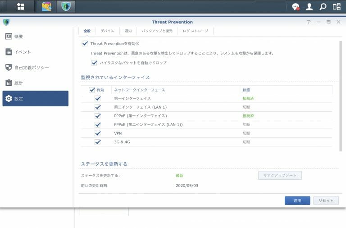Viewport: 346px width, 228px height.
Task: Select 設定 settings in sidebar
Action: [35, 98]
